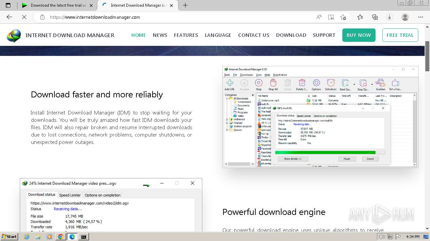
Task: Click the IDM 6.38 main window screenshot
Action: [320, 117]
